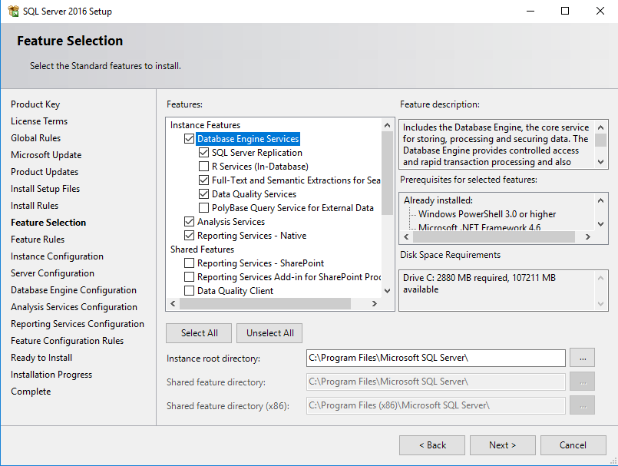Click the 'Instance Configuration' setup step
Screen dimensions: 618x466
57,256
